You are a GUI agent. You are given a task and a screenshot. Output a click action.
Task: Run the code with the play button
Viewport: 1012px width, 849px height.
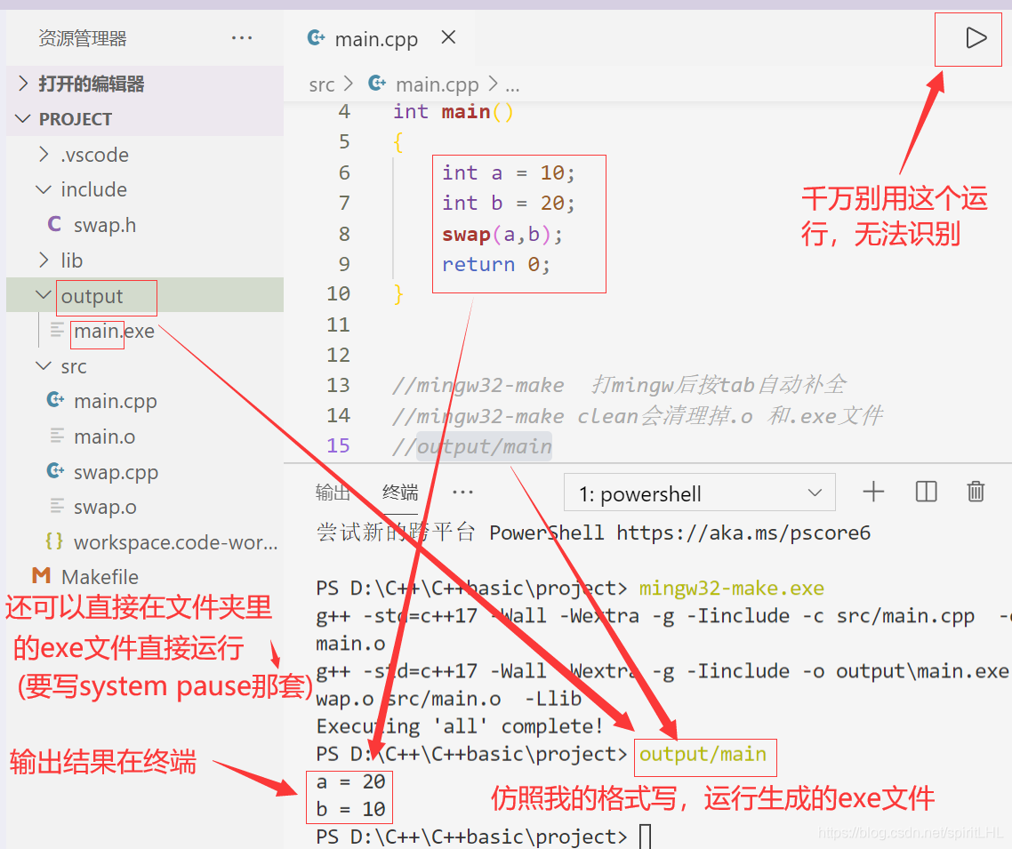click(x=976, y=38)
